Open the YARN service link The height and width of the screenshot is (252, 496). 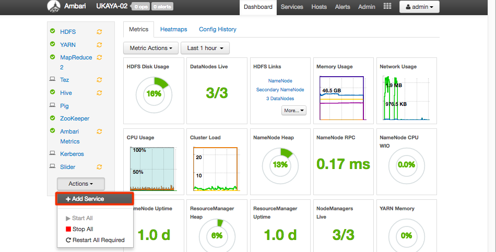tap(68, 45)
